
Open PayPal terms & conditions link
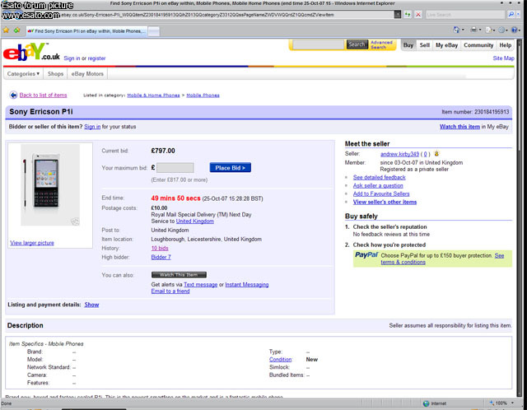point(403,262)
